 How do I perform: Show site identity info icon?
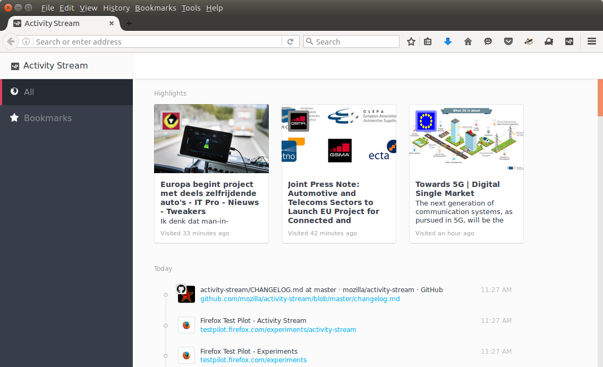pos(26,41)
